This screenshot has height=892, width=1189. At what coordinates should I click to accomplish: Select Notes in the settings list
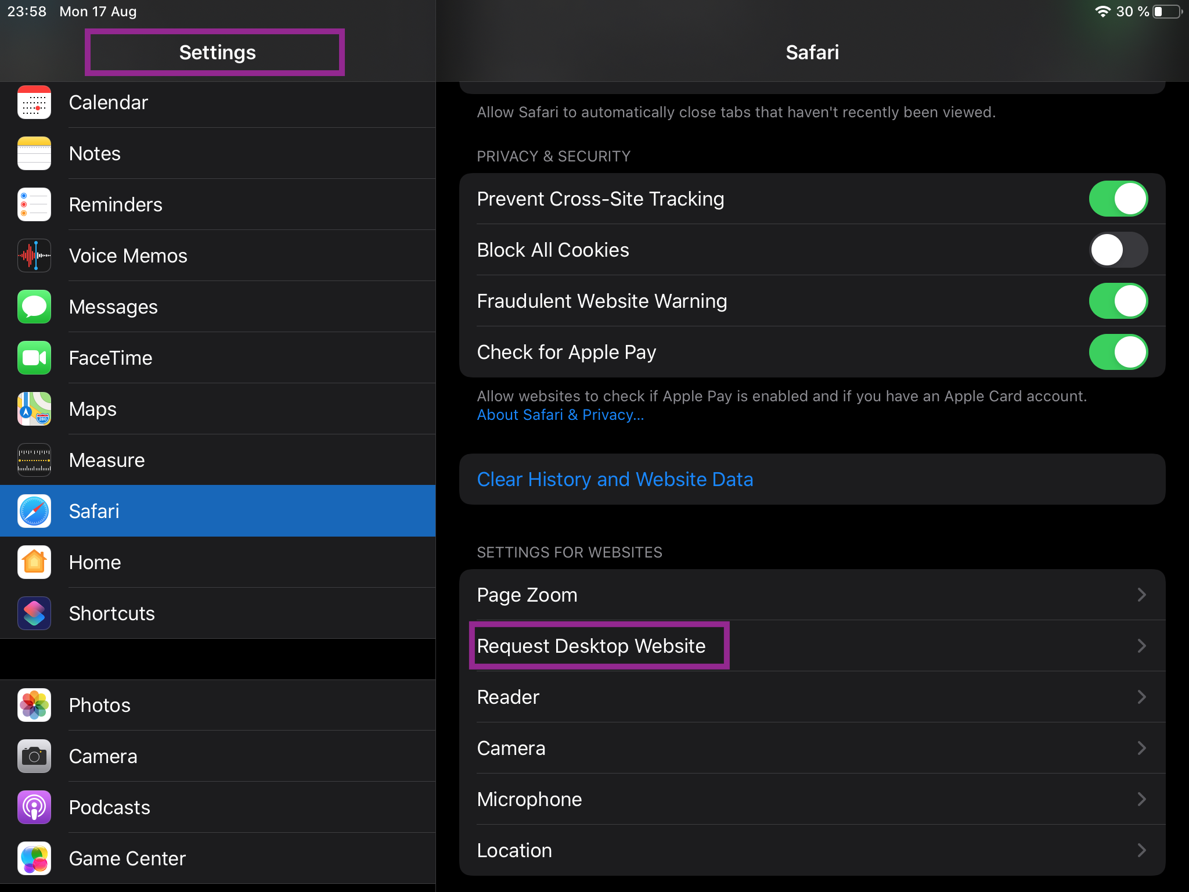pos(218,154)
